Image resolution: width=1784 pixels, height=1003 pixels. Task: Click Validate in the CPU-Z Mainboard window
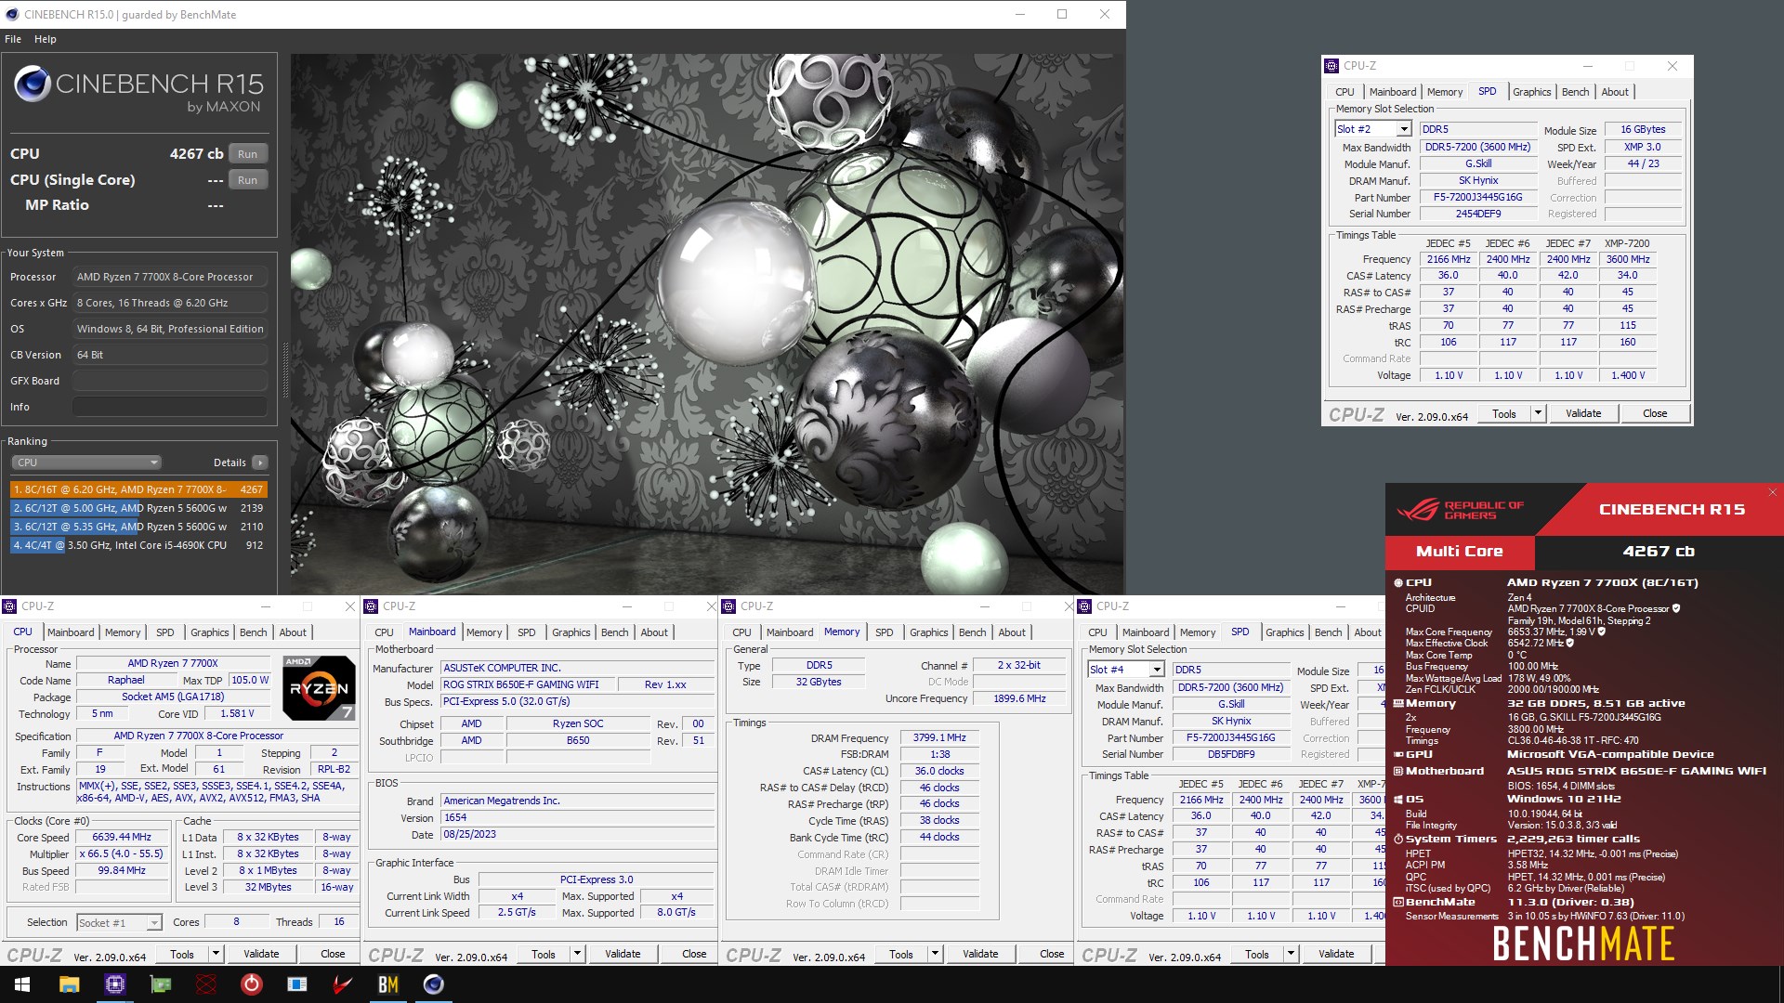pos(623,954)
